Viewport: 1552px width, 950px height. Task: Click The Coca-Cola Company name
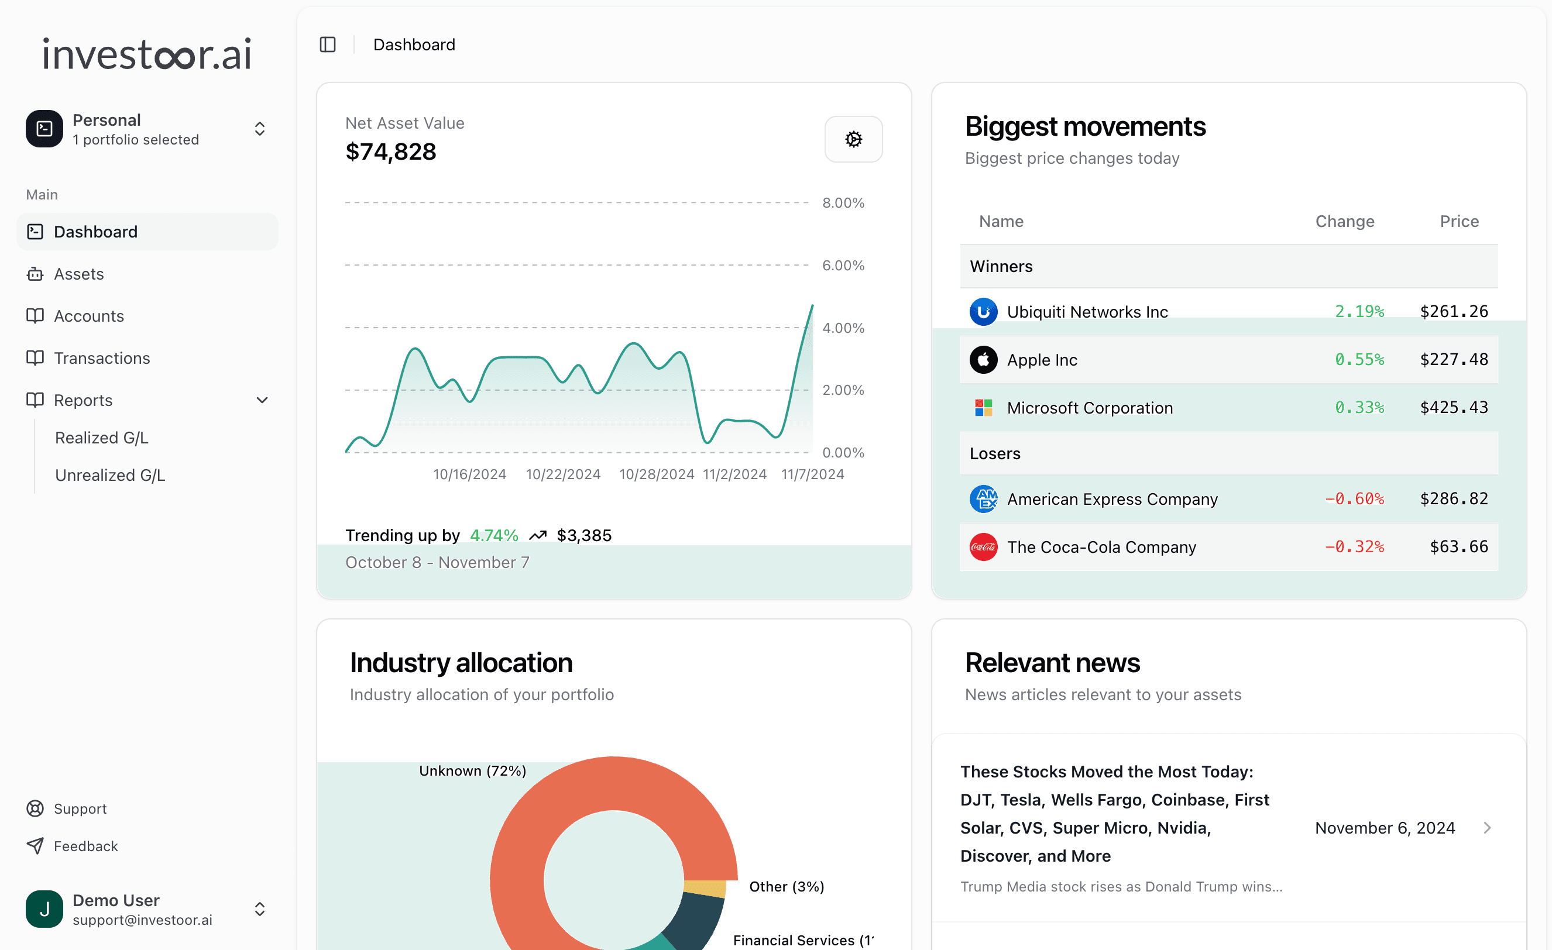[x=1101, y=547]
